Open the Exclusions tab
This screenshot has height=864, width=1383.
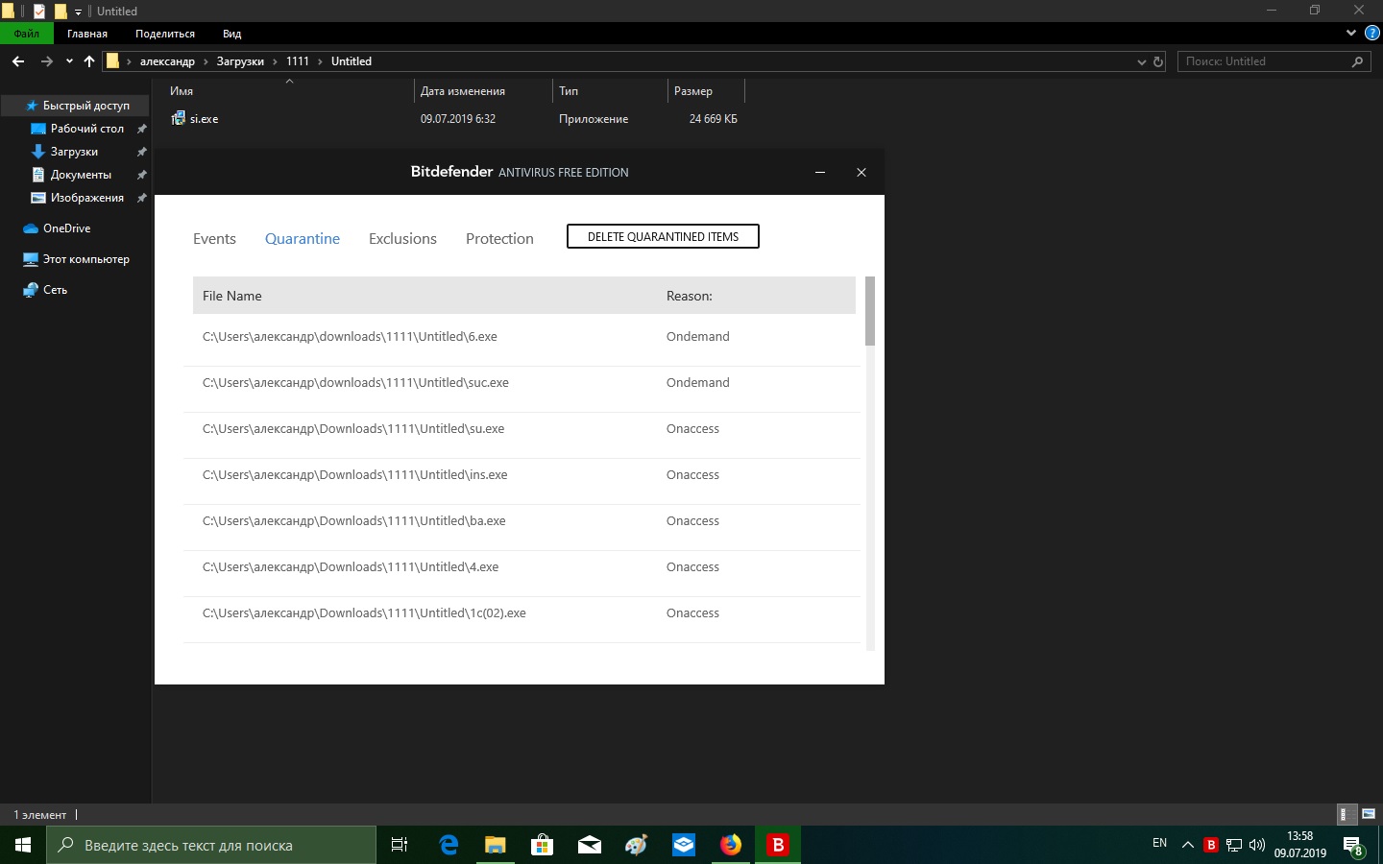[402, 239]
